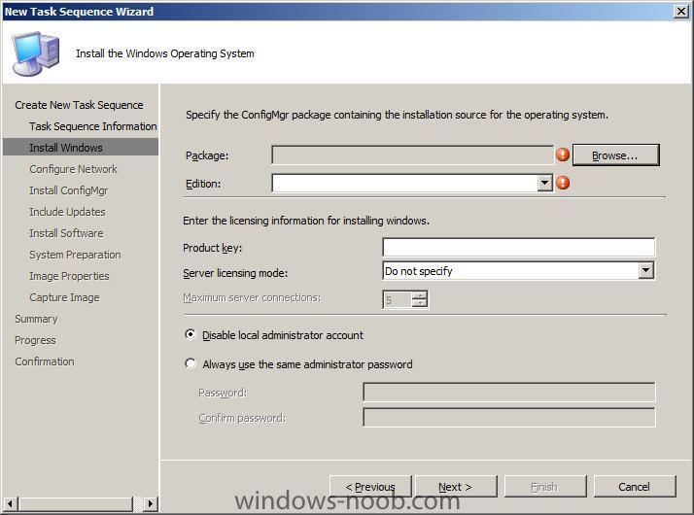Click the disabled Finish button
This screenshot has width=694, height=515.
click(x=545, y=487)
